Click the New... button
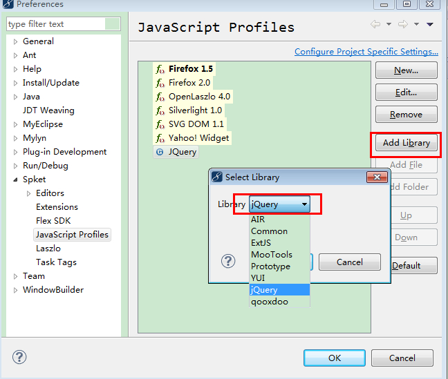This screenshot has width=448, height=379. pos(407,70)
